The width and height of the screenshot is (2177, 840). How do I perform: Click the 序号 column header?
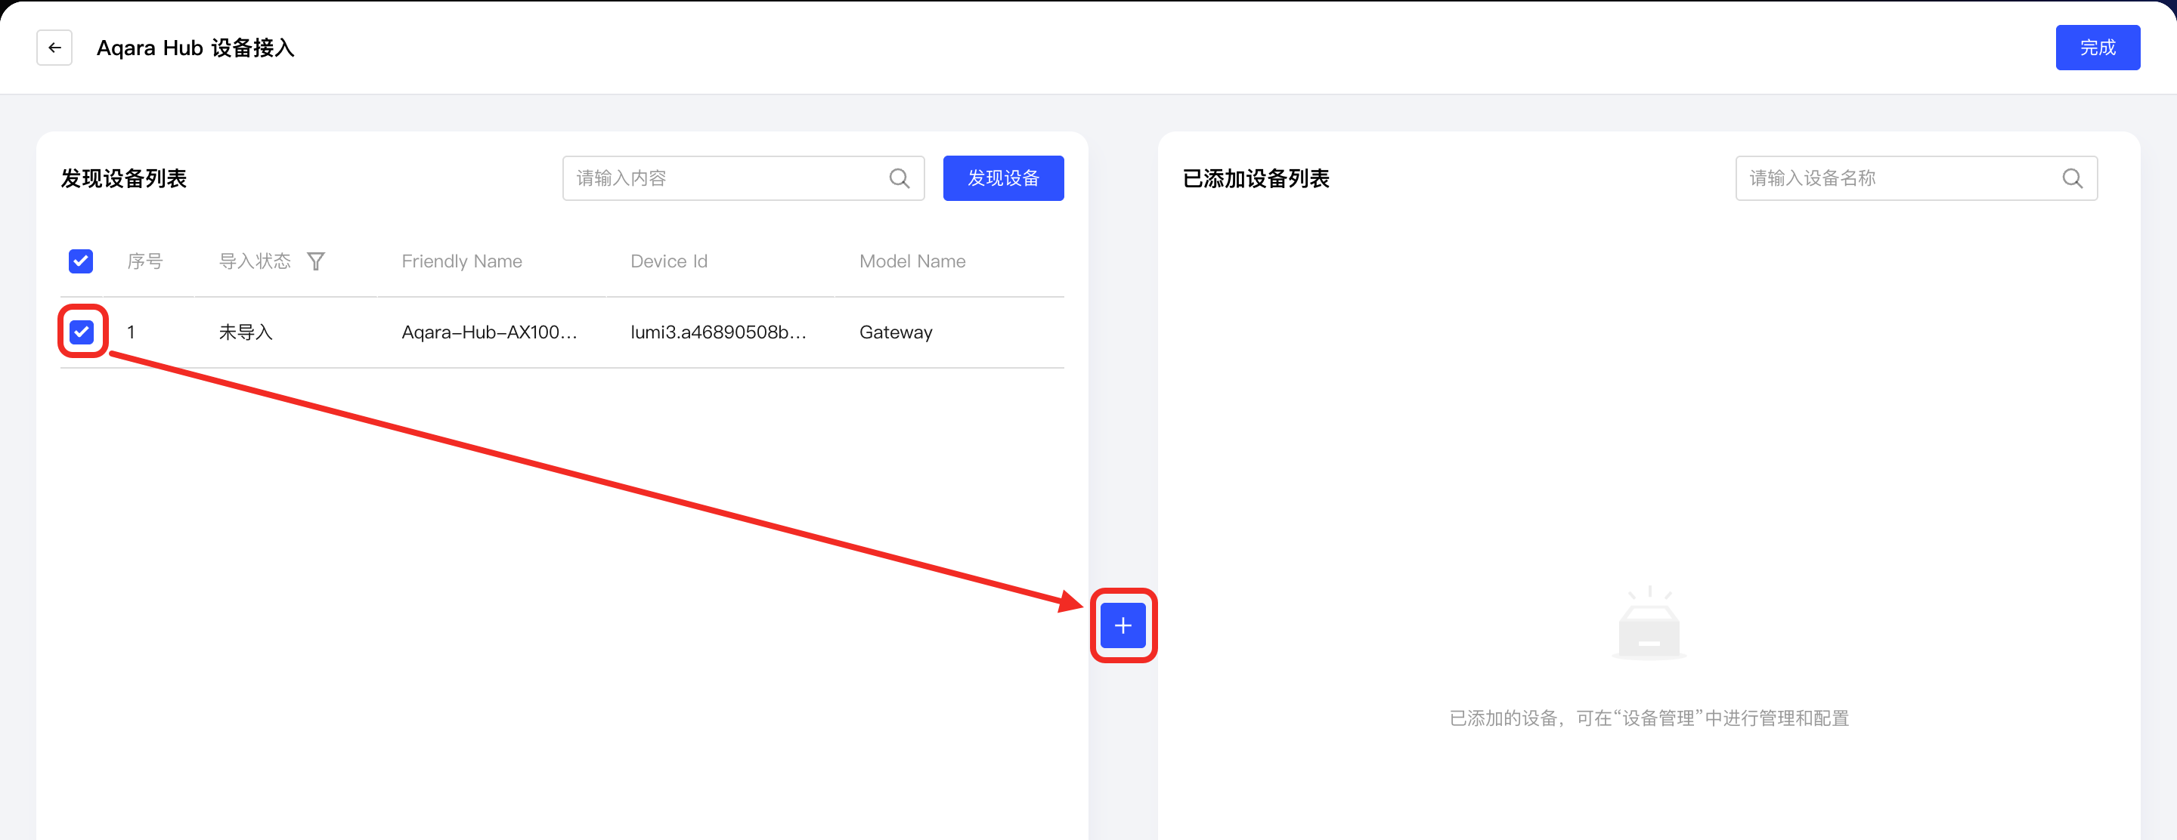pos(144,261)
